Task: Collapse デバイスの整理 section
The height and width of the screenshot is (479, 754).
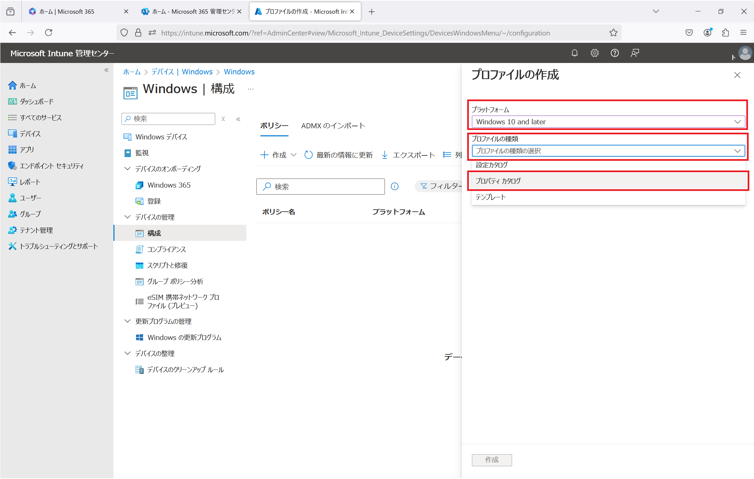Action: point(128,353)
